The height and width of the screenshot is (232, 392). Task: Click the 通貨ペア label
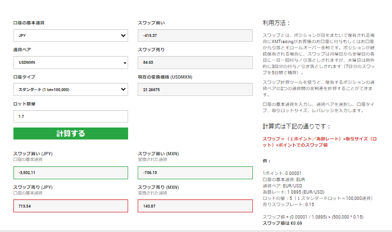[23, 50]
